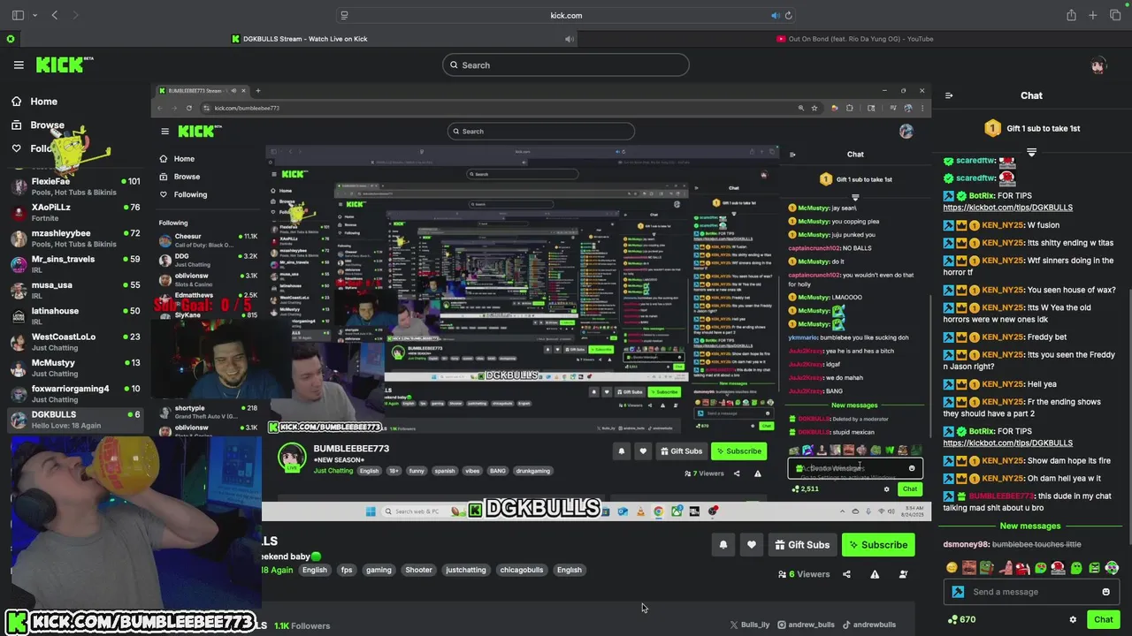Select the DGKBULLS Stream tab
The height and width of the screenshot is (636, 1132).
click(x=299, y=39)
